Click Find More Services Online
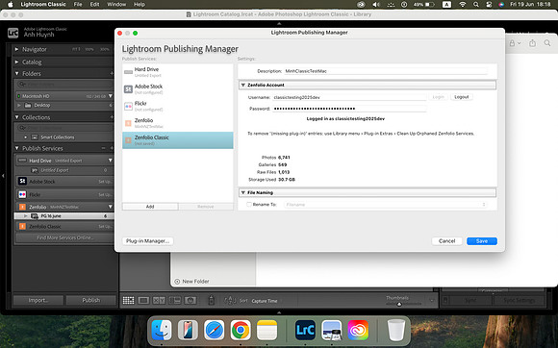This screenshot has height=348, width=558. 64,237
